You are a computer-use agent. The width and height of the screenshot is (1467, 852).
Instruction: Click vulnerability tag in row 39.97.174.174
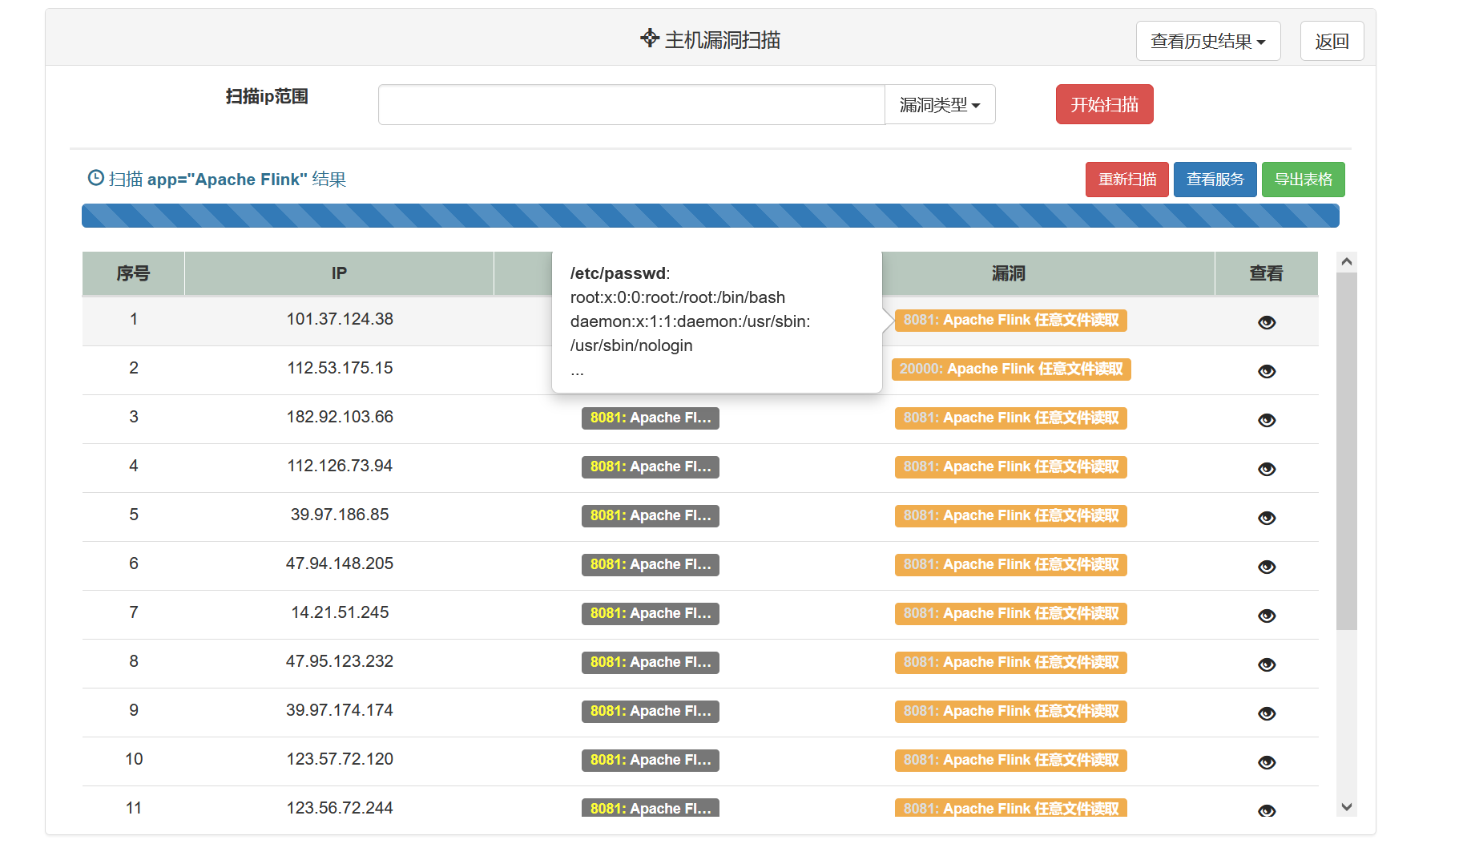(x=1010, y=711)
